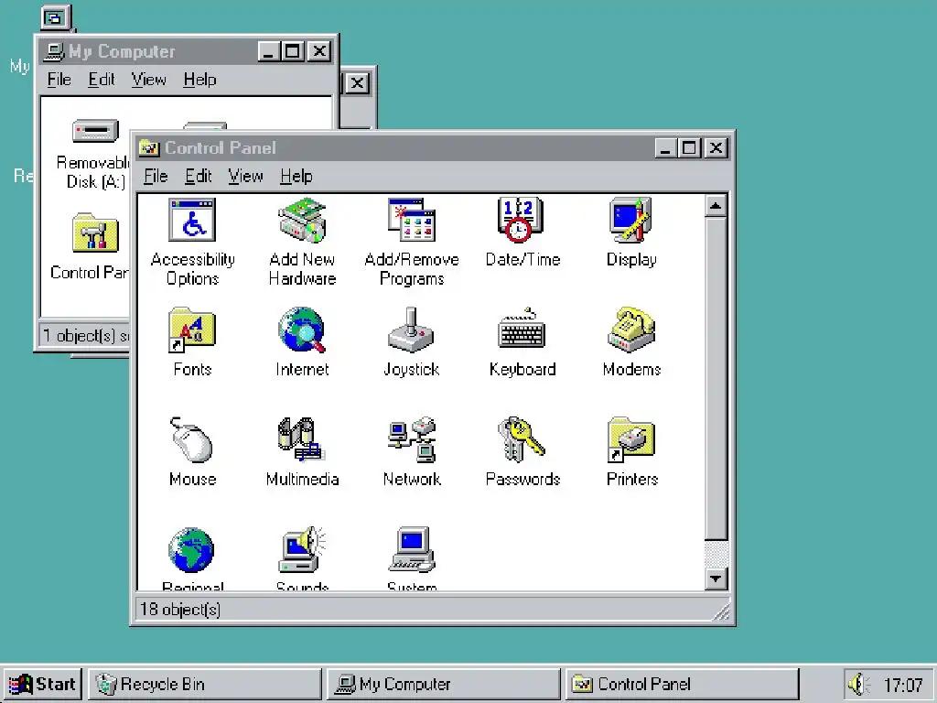Image resolution: width=937 pixels, height=703 pixels.
Task: Minimize the Control Panel window
Action: (x=666, y=147)
